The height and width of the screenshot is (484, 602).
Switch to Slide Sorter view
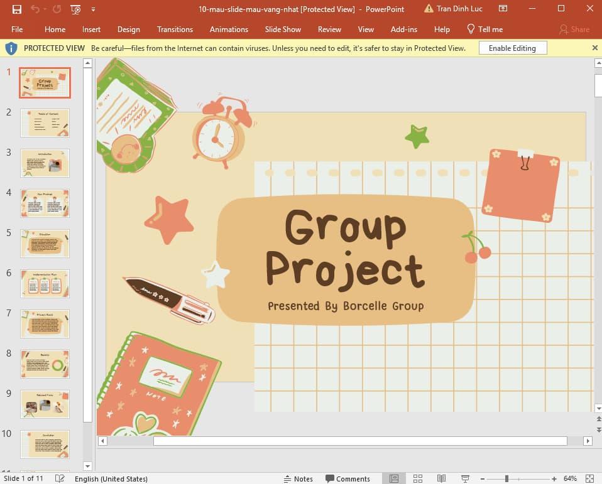[418, 478]
